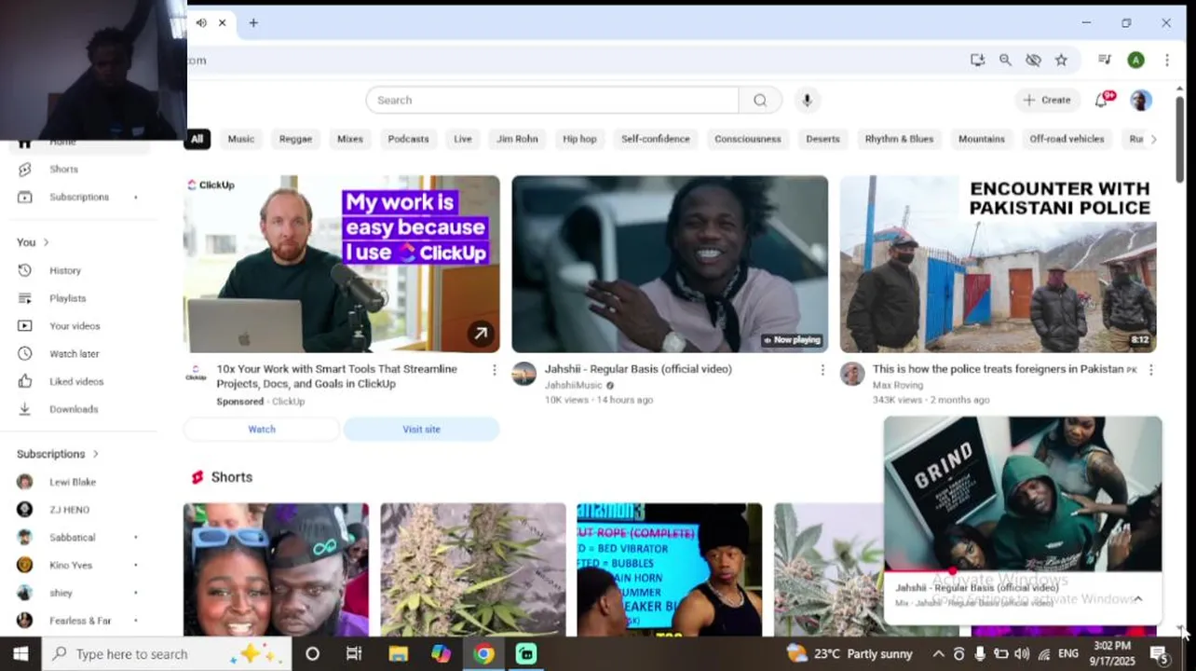
Task: Expand the miniplayer with the chevron
Action: (x=1137, y=599)
